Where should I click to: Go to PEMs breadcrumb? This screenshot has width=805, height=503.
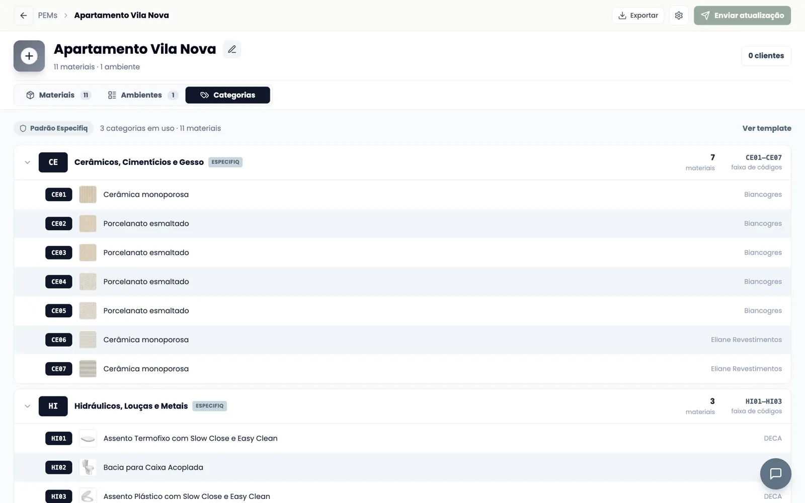(48, 16)
